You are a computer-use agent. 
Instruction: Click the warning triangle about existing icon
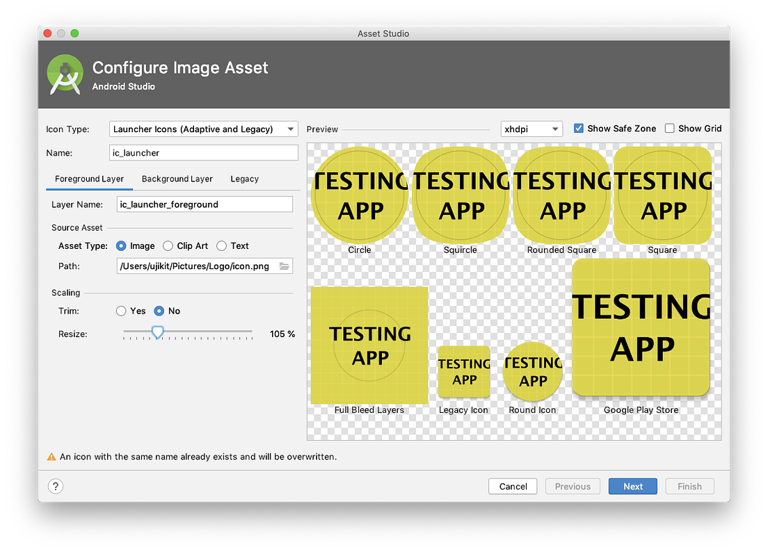[51, 457]
